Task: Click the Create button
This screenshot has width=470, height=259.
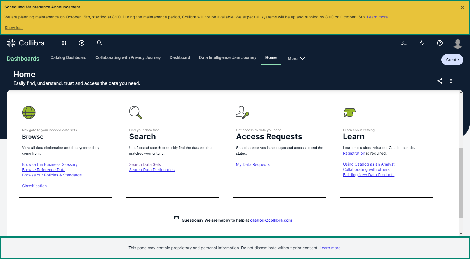Action: coord(452,60)
